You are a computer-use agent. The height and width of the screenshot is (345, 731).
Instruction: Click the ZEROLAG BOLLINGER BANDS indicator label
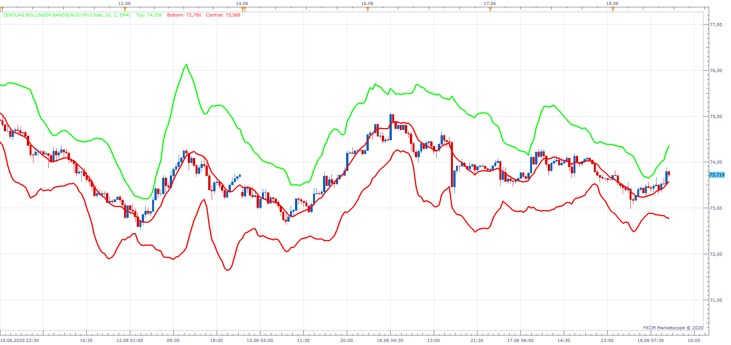coord(67,15)
